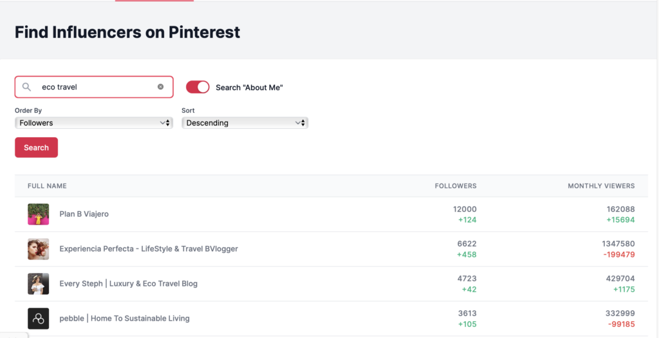This screenshot has height=338, width=659.
Task: Open the Plan B Viajero name link
Action: pos(84,214)
